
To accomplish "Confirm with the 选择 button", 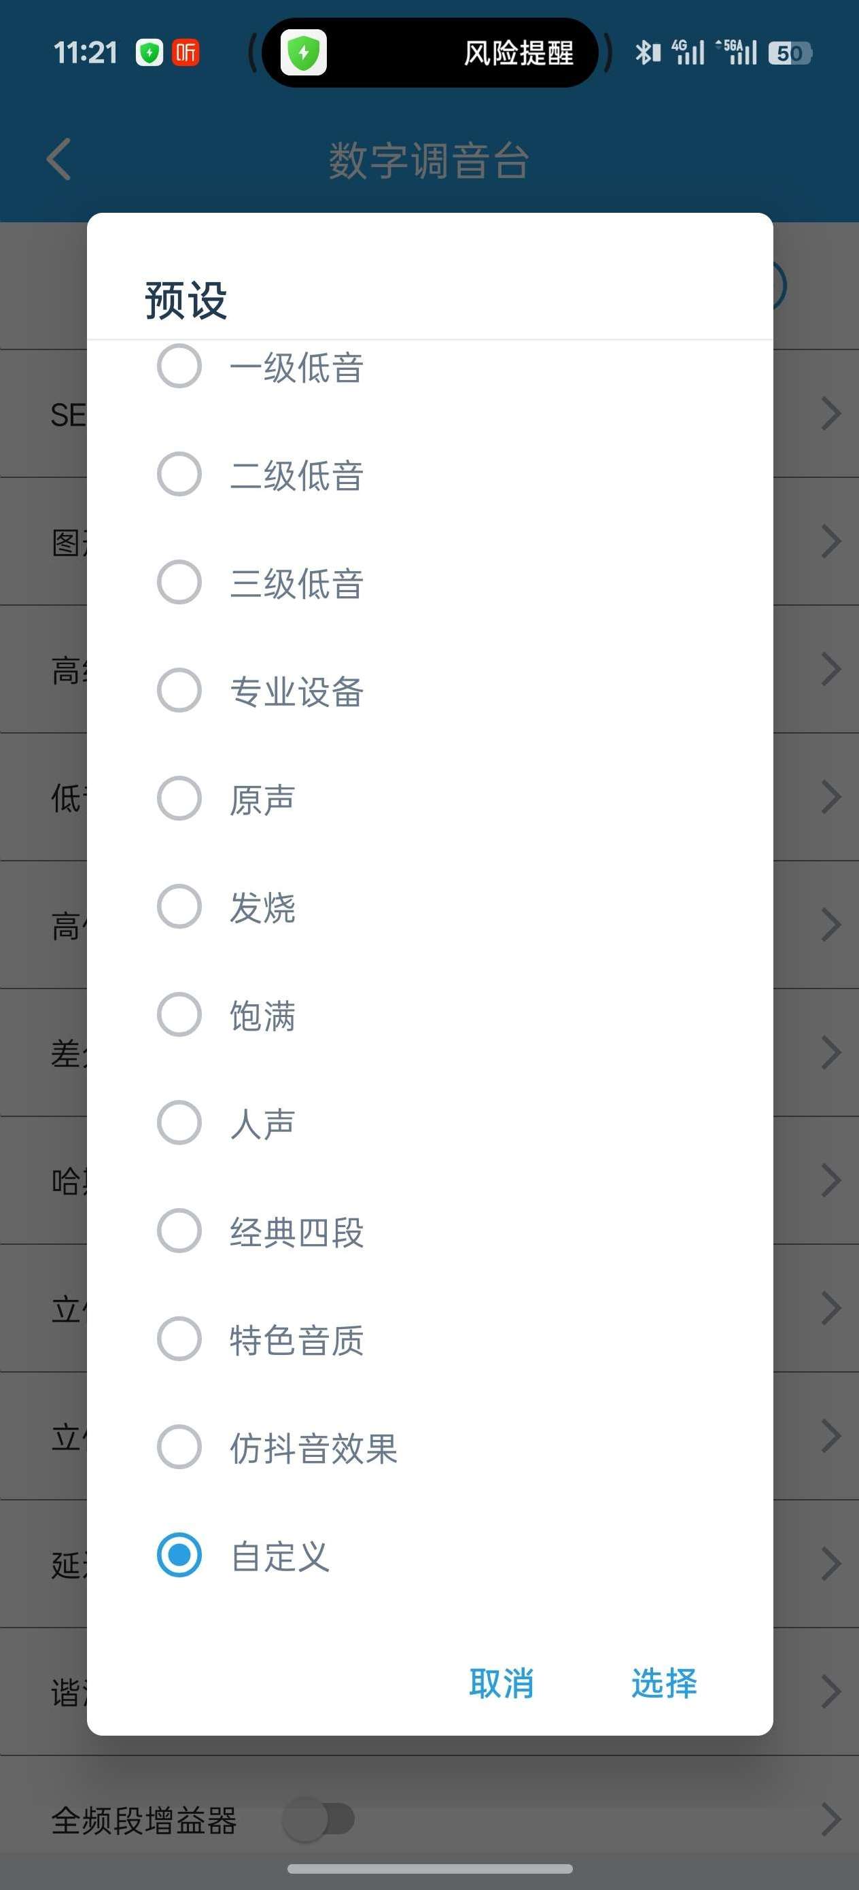I will point(664,1683).
